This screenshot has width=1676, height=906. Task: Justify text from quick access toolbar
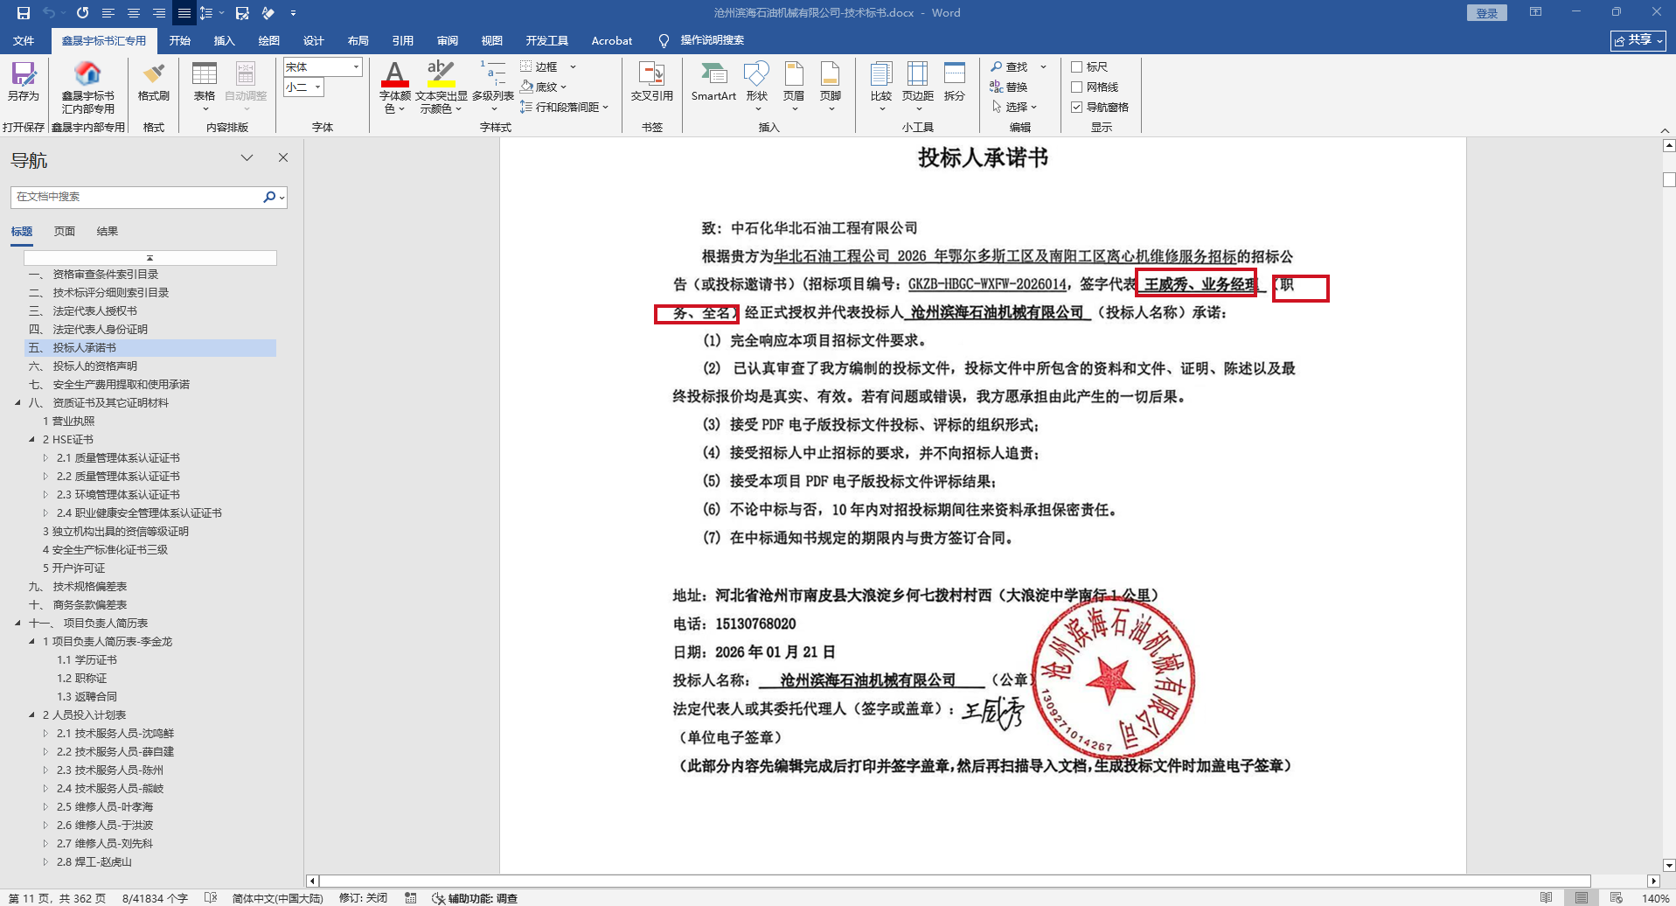[184, 13]
